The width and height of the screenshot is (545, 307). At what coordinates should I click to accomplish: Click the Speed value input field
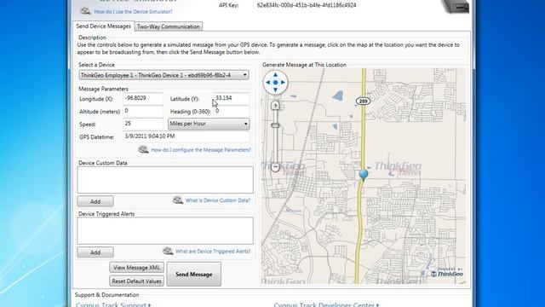click(x=143, y=124)
